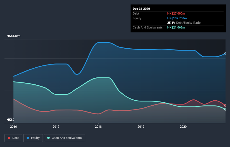The image size is (230, 147).
Task: Click the 2017 x-axis label
Action: tap(56, 127)
